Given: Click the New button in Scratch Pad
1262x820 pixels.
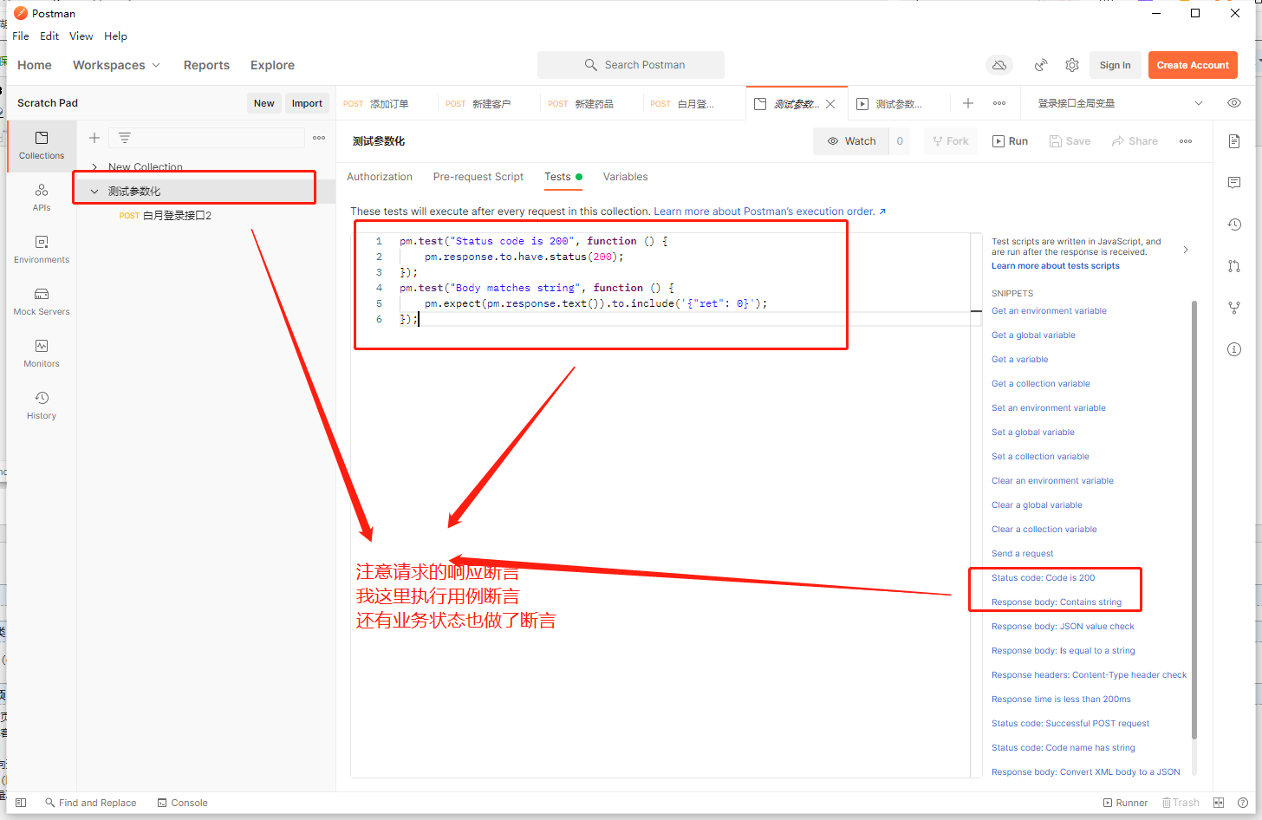Looking at the screenshot, I should [x=264, y=103].
